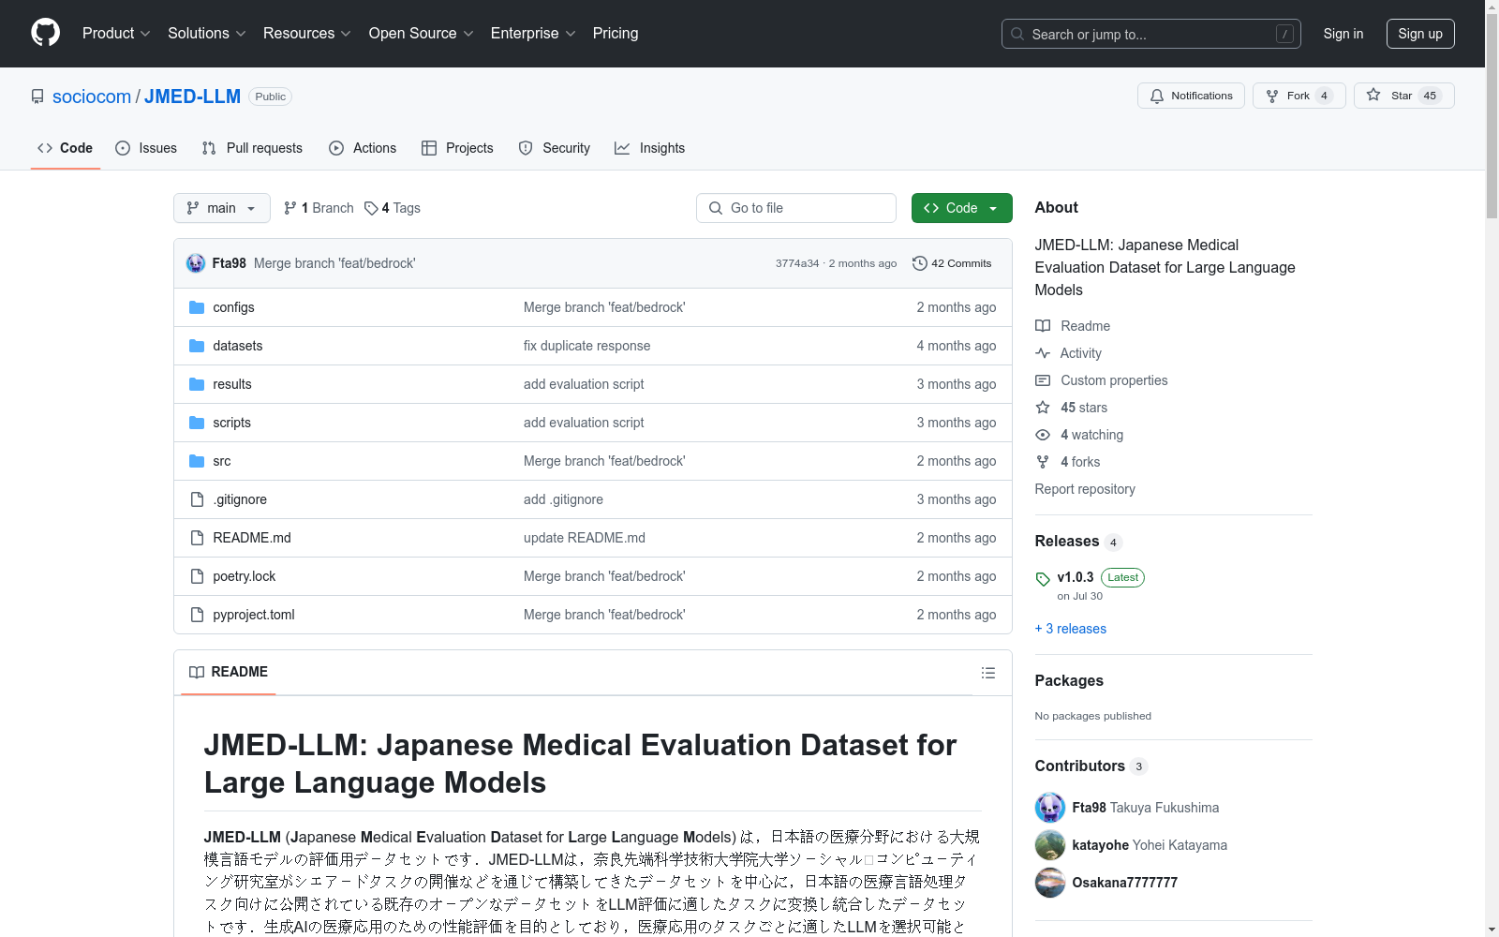Click Report repository link
The width and height of the screenshot is (1499, 937).
click(1085, 489)
